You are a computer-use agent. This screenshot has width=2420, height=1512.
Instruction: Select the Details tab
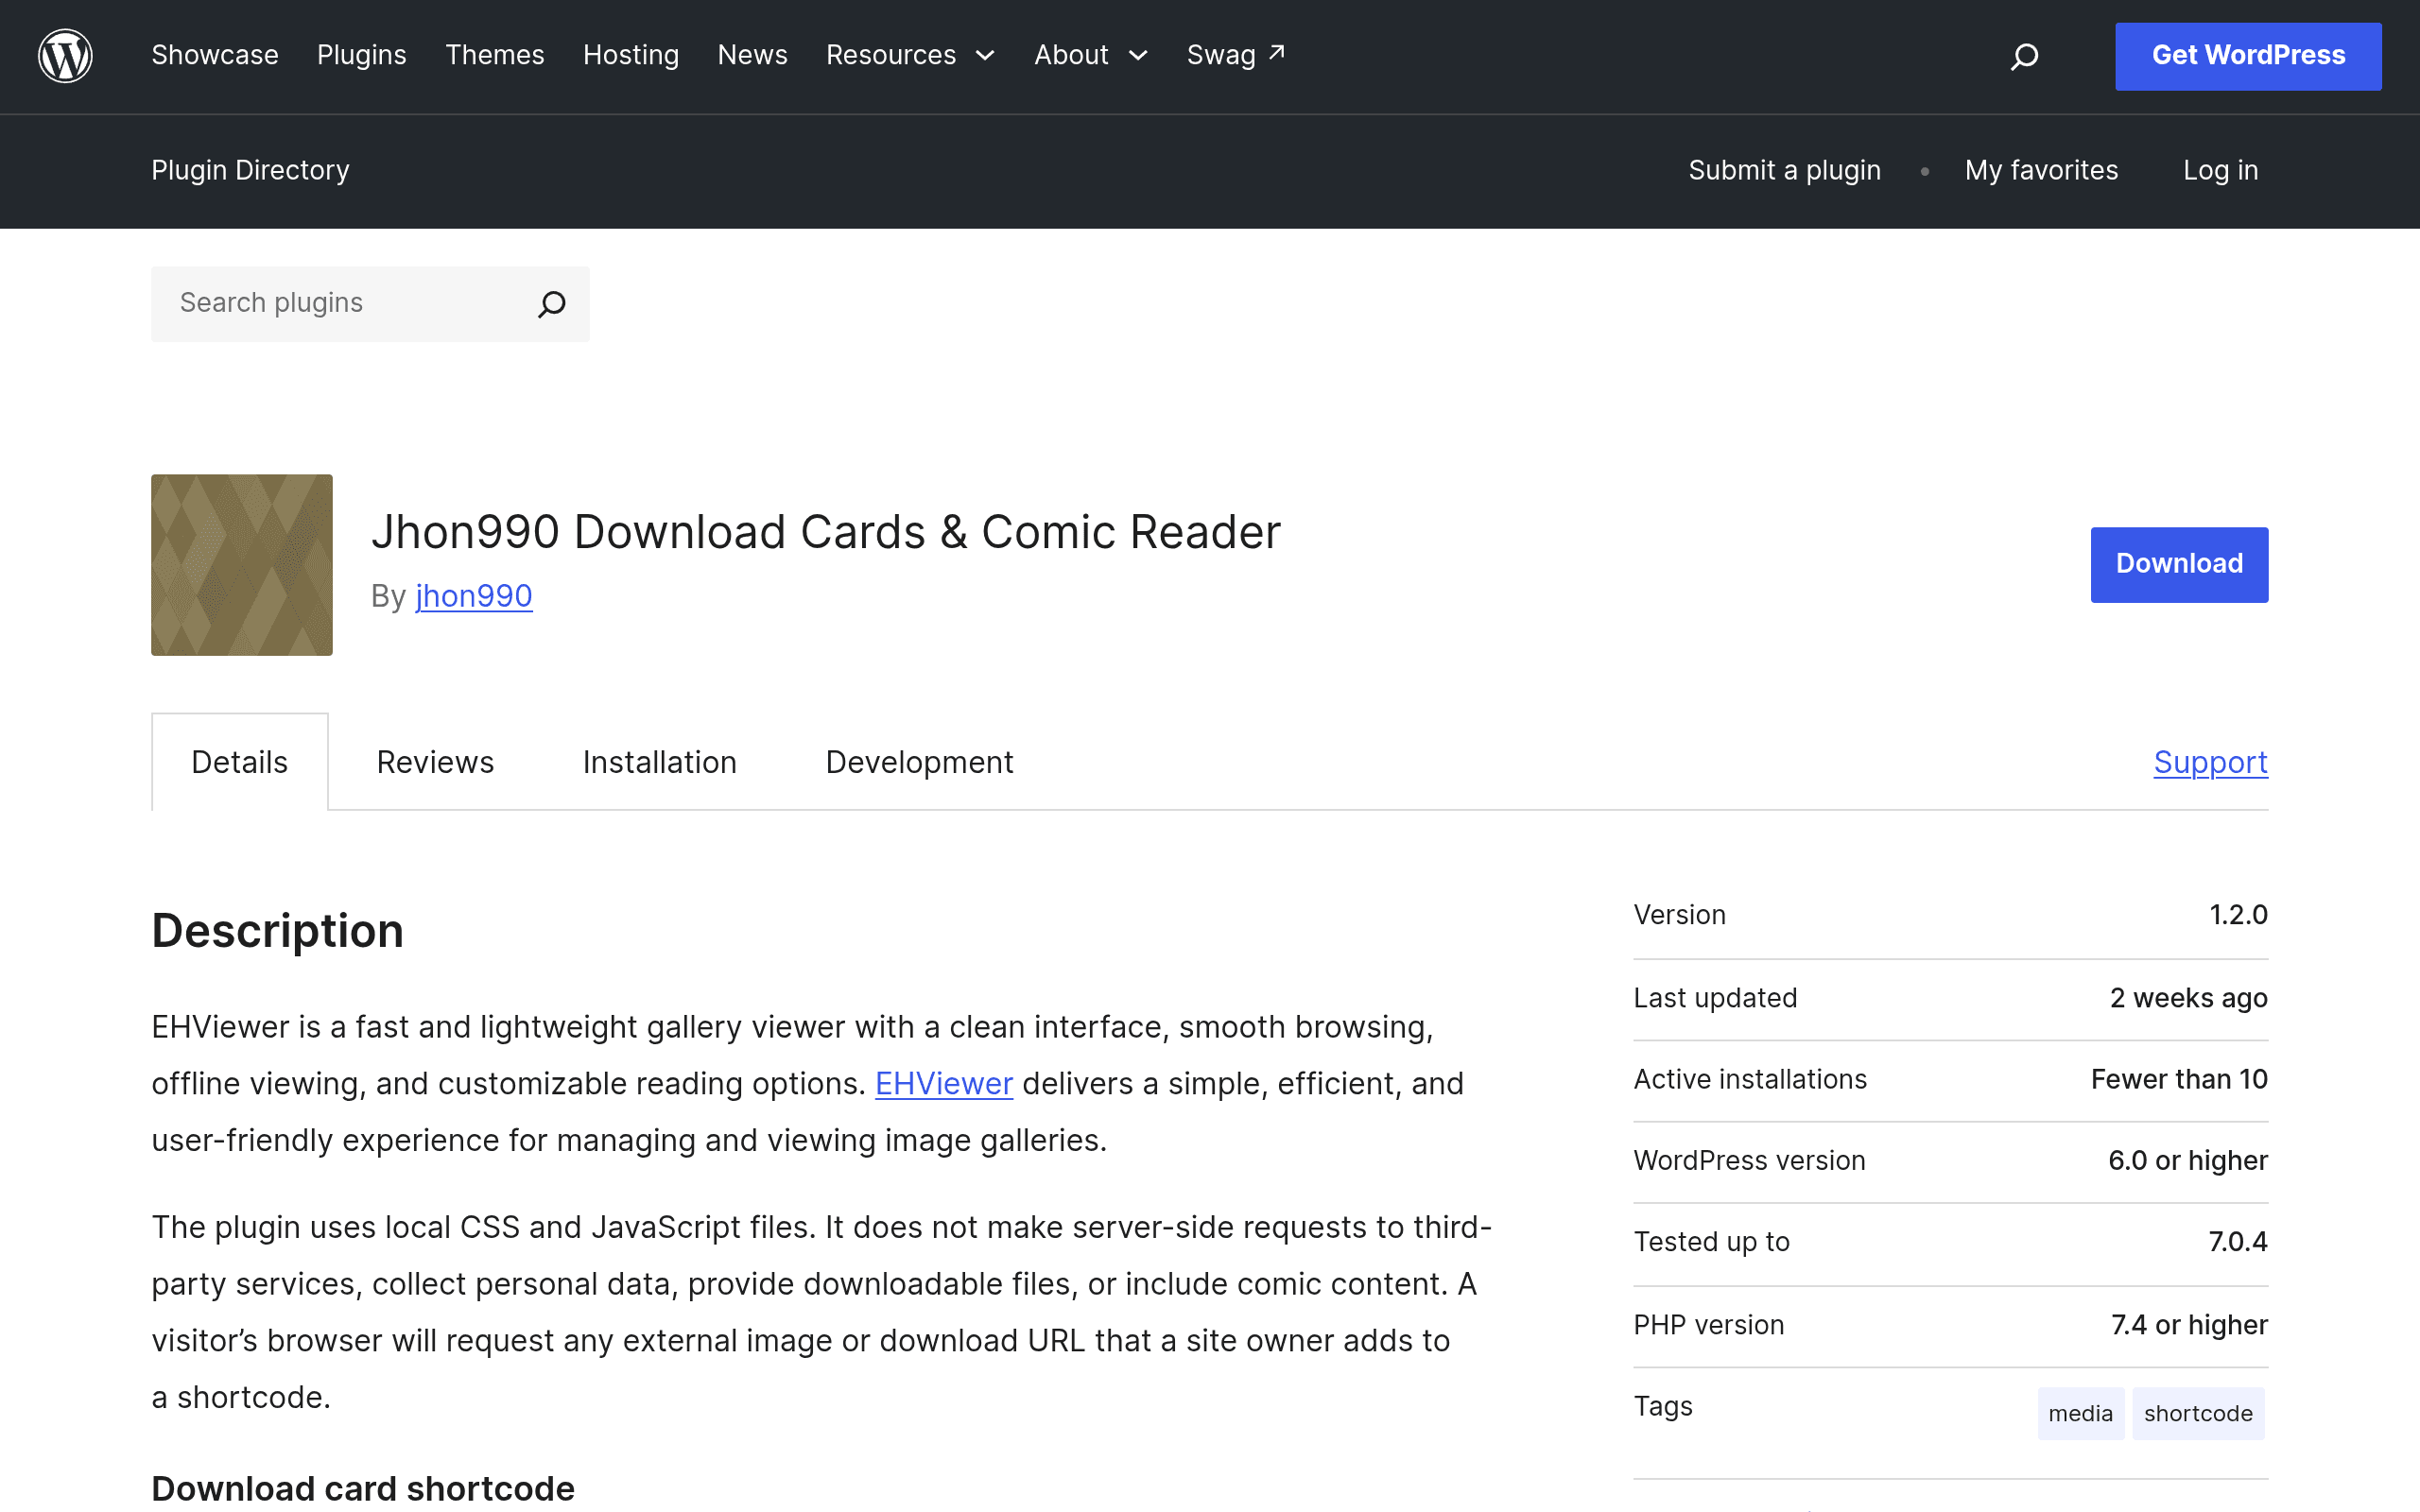[240, 762]
